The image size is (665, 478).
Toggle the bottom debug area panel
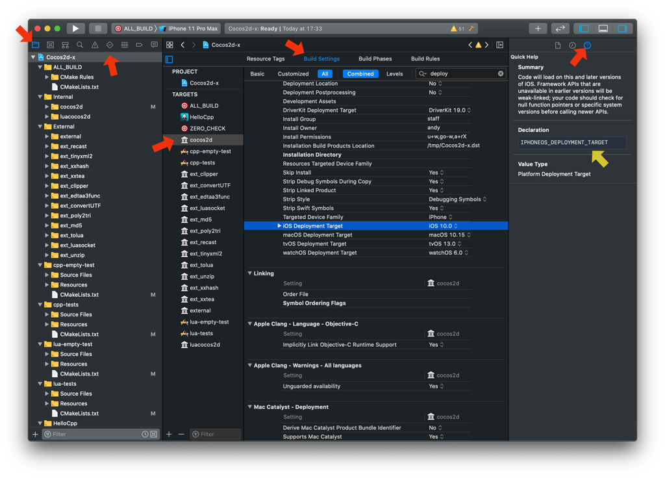pyautogui.click(x=603, y=29)
